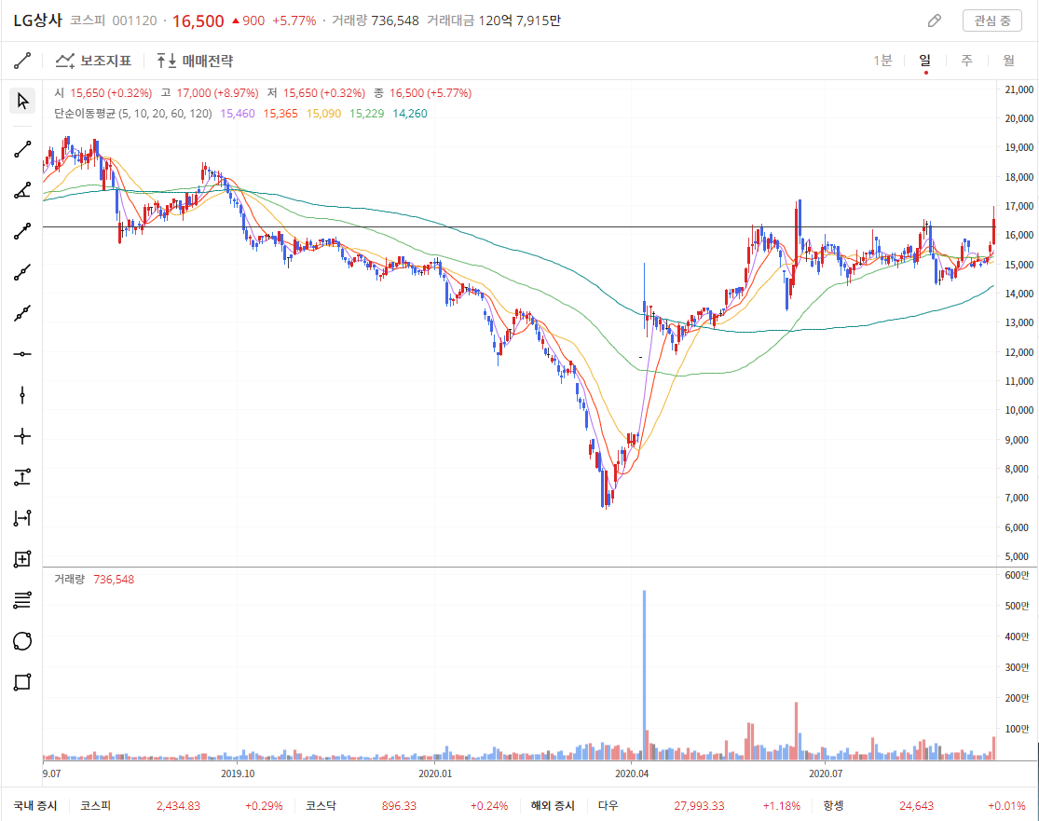Select the three-point polyline tool

[x=22, y=272]
